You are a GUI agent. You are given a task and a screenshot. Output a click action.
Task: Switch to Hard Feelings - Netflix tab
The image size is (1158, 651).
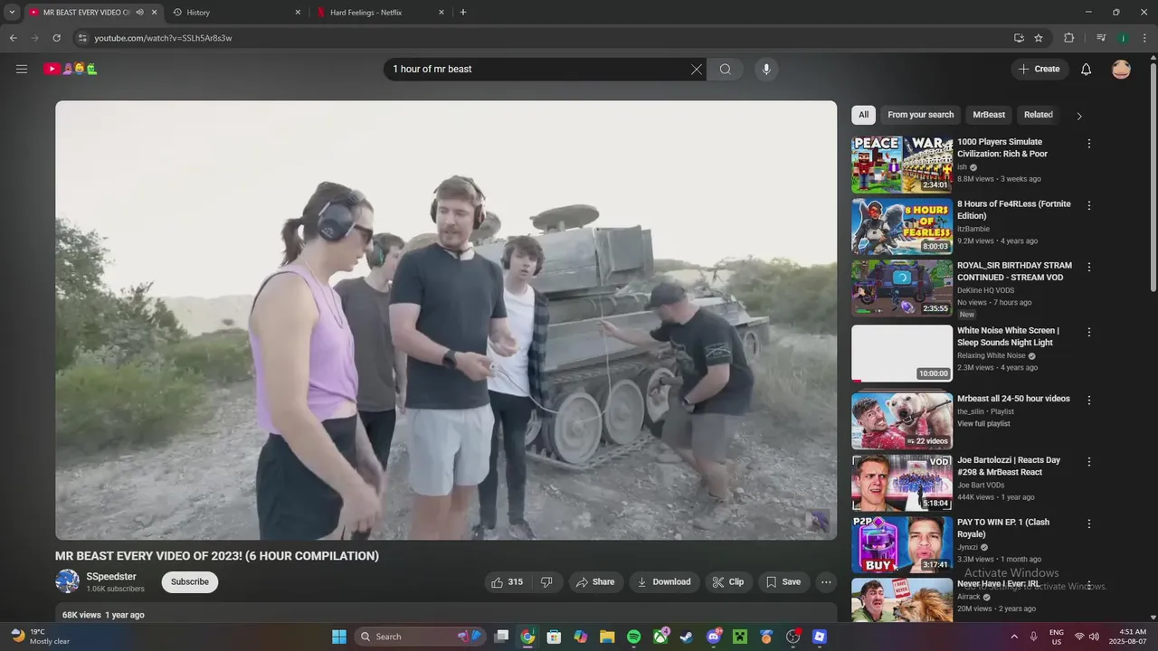click(x=381, y=13)
